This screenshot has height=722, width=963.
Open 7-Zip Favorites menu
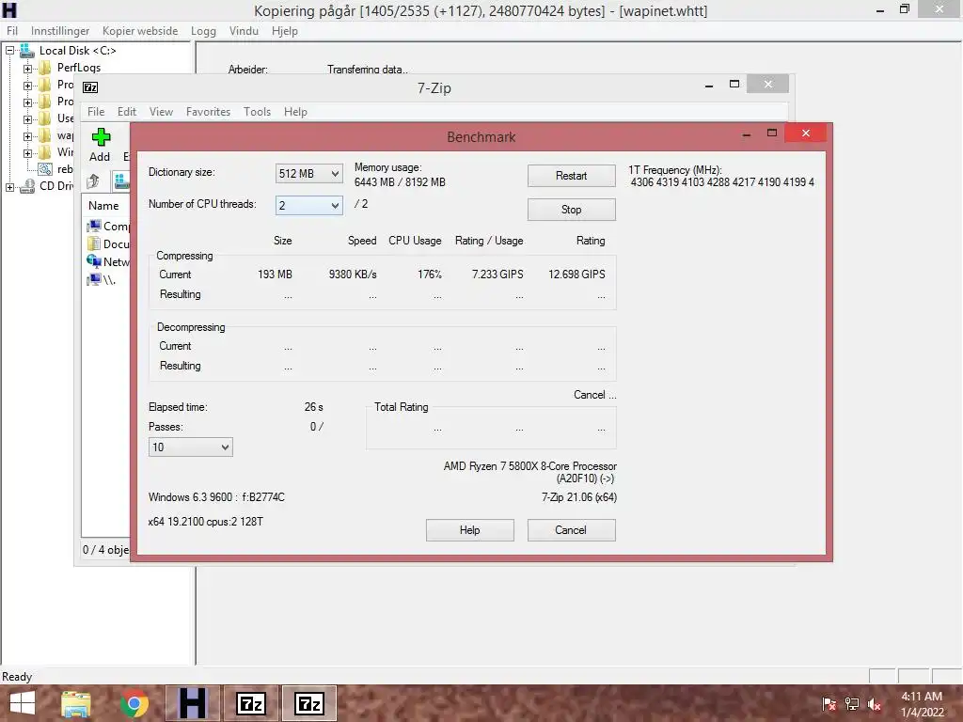tap(208, 112)
